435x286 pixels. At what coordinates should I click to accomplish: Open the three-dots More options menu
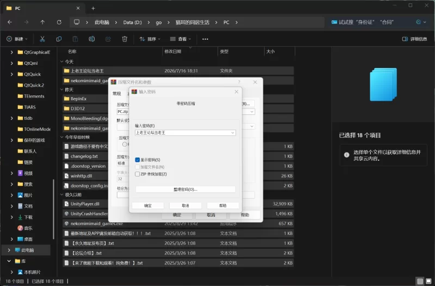tap(205, 39)
